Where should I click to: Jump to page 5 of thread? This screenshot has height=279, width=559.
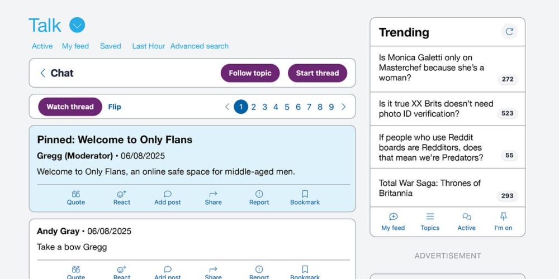pyautogui.click(x=287, y=107)
